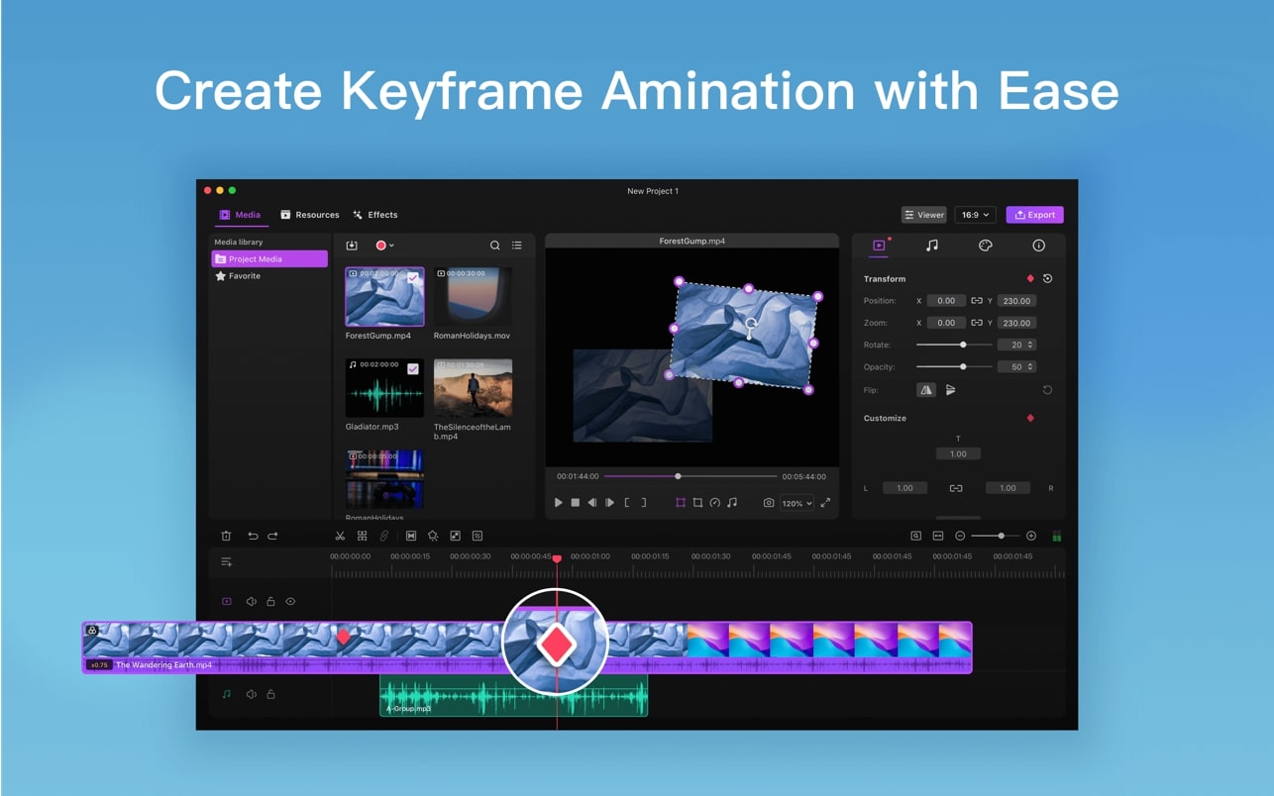The image size is (1274, 796).
Task: Take a snapshot with the camera icon
Action: [x=769, y=503]
